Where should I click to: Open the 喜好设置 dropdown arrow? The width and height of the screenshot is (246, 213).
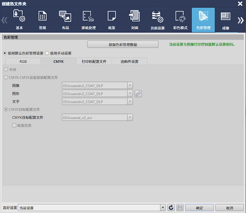pos(163,208)
